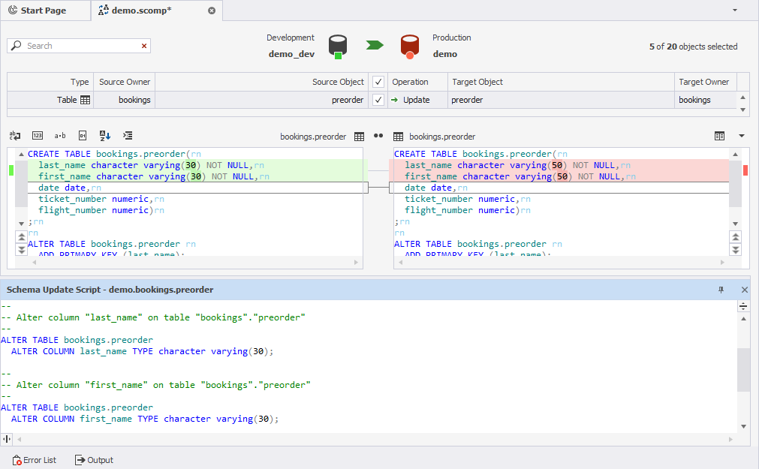759x469 pixels.
Task: Open the Output tab
Action: pyautogui.click(x=94, y=460)
